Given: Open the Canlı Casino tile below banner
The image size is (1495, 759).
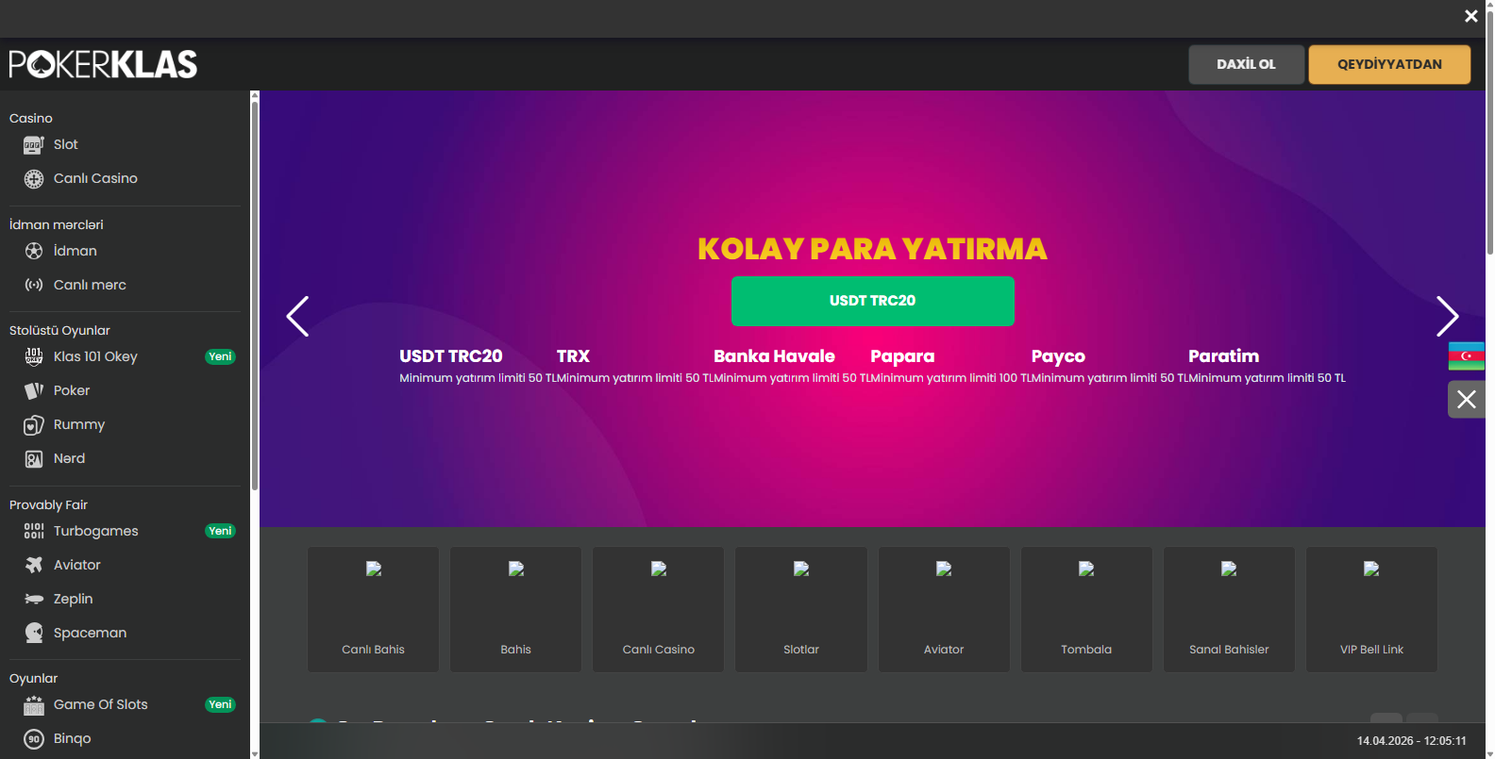Looking at the screenshot, I should pos(658,609).
